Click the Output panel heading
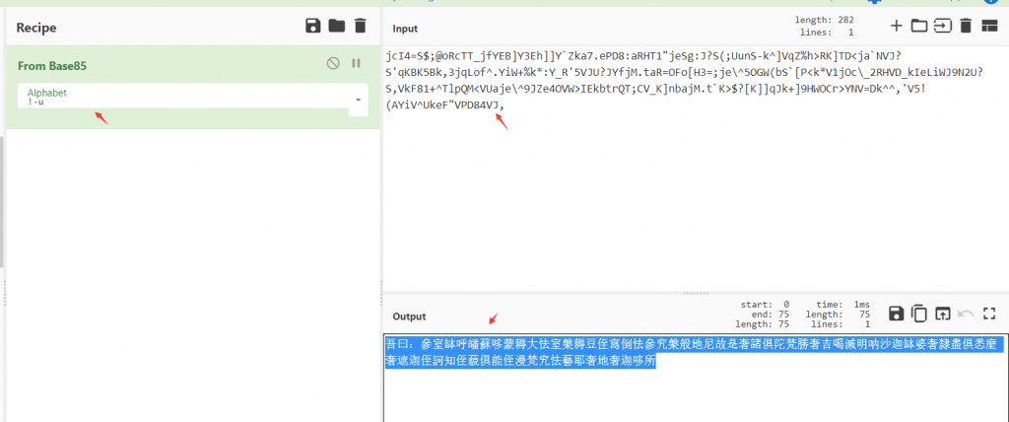The width and height of the screenshot is (1009, 422). click(x=409, y=316)
